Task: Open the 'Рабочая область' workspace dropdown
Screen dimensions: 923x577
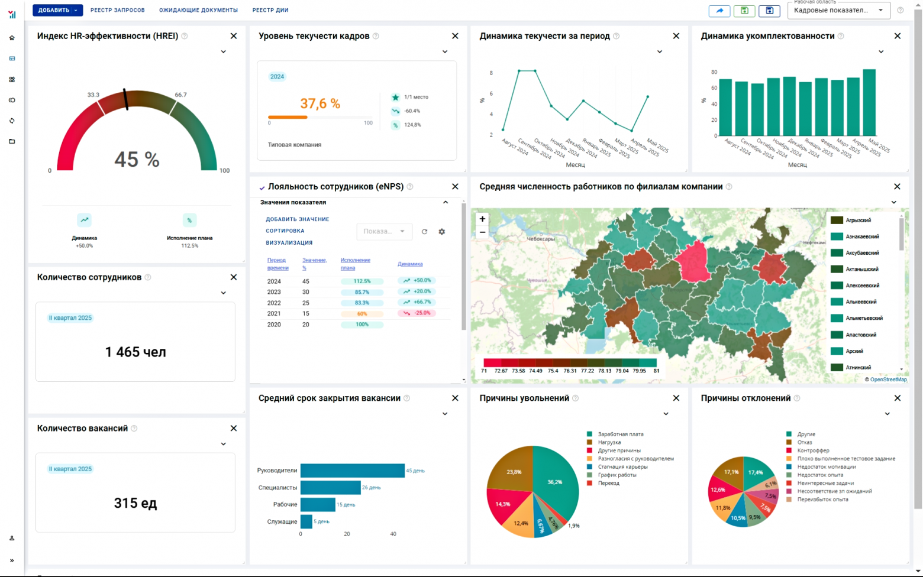Action: (x=838, y=11)
